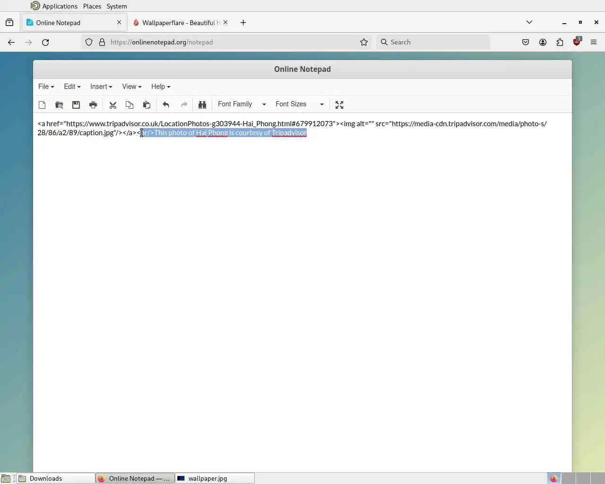Open the Extensions puzzle icon

(x=560, y=42)
